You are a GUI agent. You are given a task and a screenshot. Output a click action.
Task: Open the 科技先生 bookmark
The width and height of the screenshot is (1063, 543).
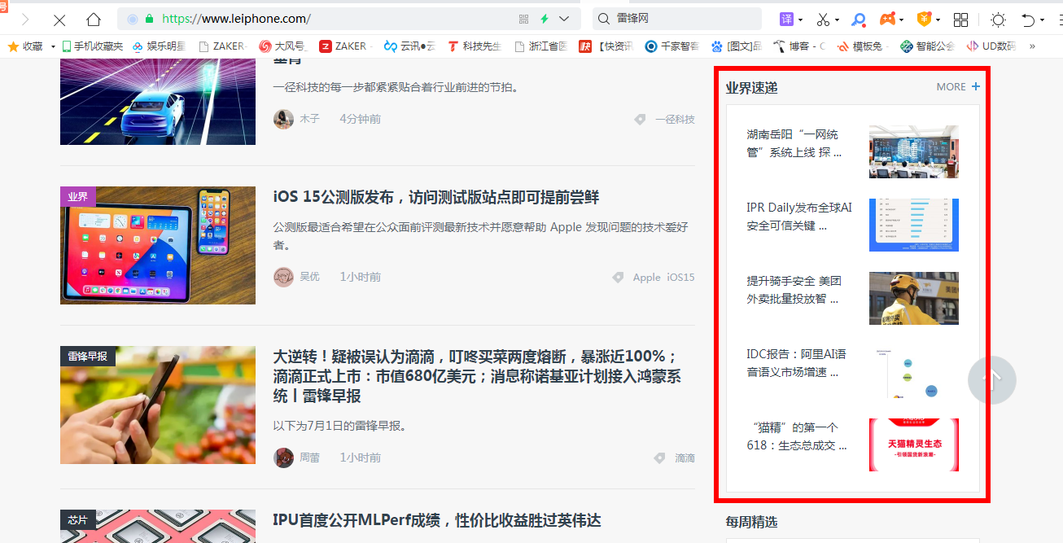tap(475, 46)
